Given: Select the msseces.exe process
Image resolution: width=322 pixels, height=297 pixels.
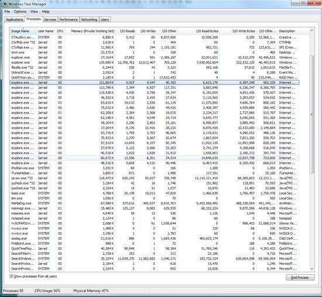Looking at the screenshot, I should click(155, 213).
